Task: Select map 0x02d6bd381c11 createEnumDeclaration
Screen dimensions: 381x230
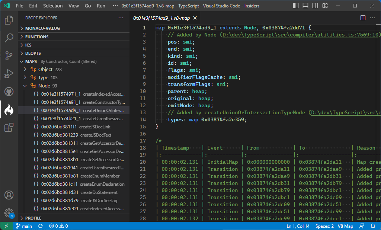Action: (74, 184)
